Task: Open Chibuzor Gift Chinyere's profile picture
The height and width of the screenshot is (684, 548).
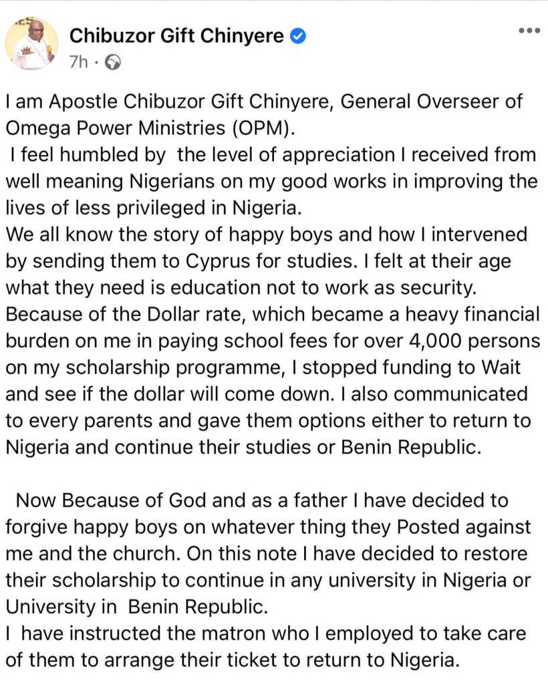Action: 31,45
